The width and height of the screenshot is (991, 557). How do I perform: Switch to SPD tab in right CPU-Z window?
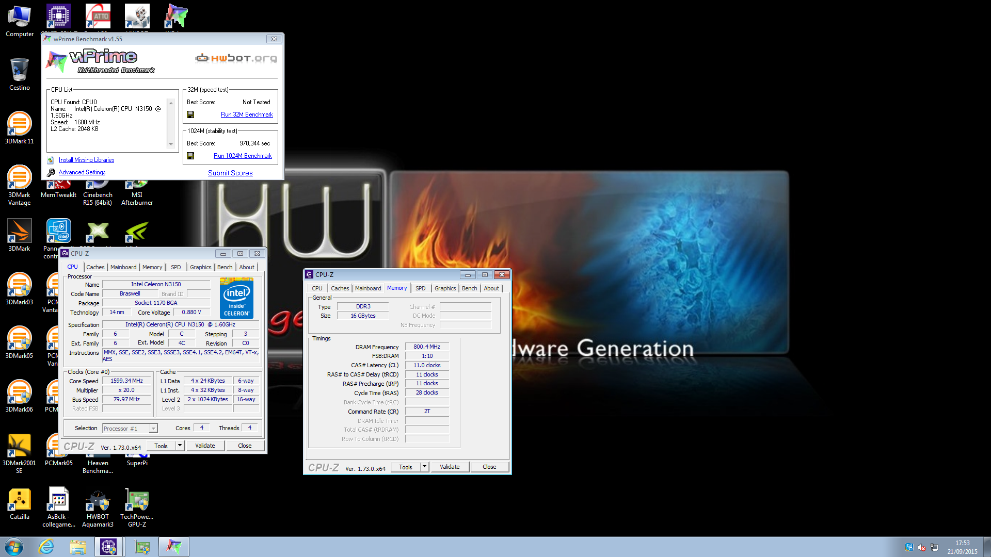coord(421,288)
